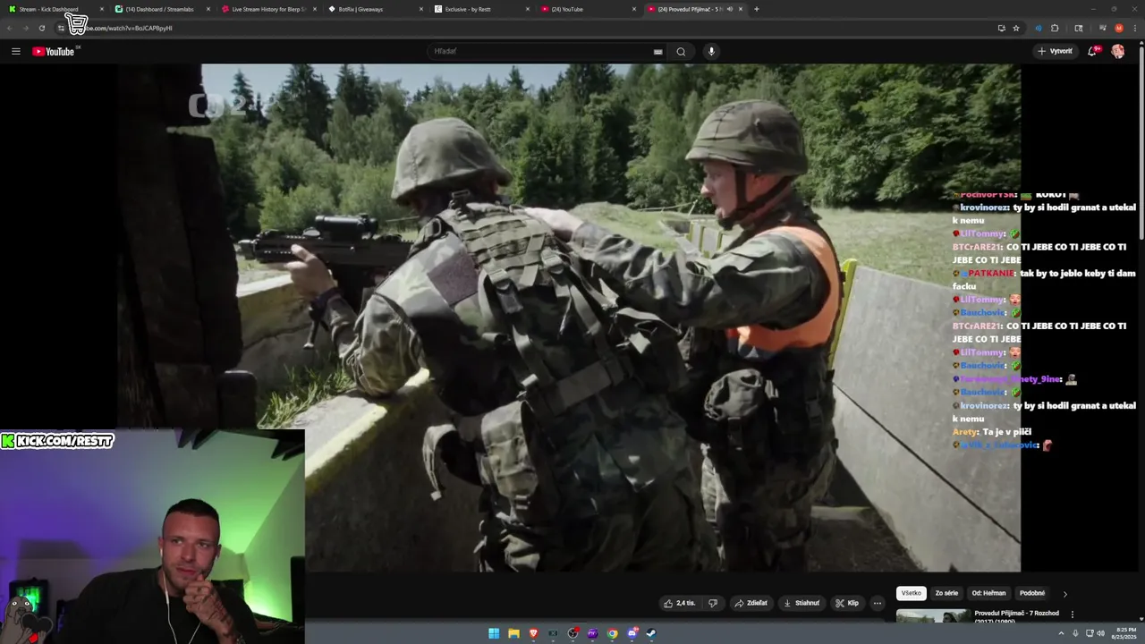Download video with Stiahnuť button
The width and height of the screenshot is (1145, 644).
click(801, 603)
